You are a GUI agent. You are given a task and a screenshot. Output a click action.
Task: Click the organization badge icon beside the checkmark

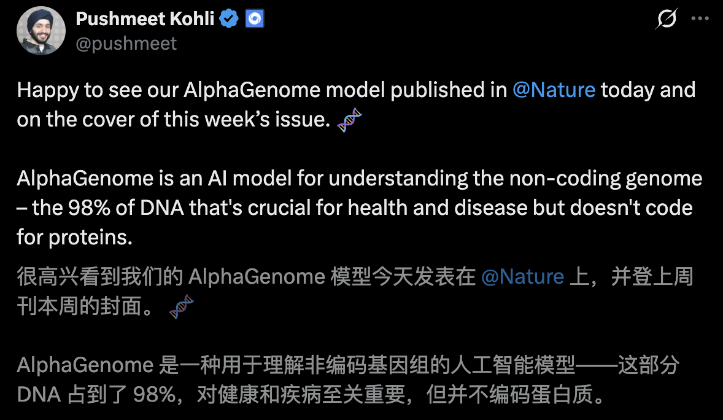[254, 18]
